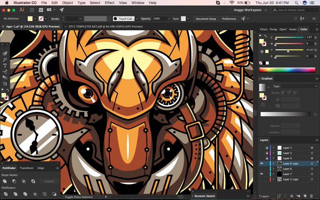Open the fill color dropdown in control bar
Image resolution: width=320 pixels, height=200 pixels.
(x=35, y=18)
